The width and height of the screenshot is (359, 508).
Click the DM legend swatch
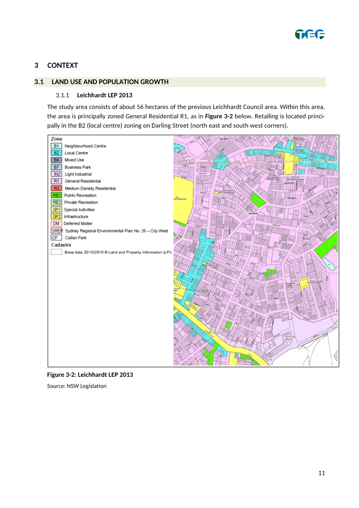pos(56,223)
